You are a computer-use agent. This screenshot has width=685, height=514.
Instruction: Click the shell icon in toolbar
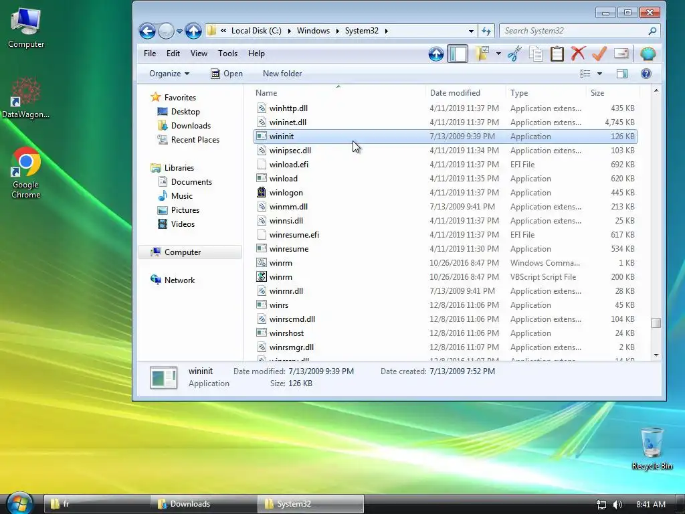(x=648, y=54)
